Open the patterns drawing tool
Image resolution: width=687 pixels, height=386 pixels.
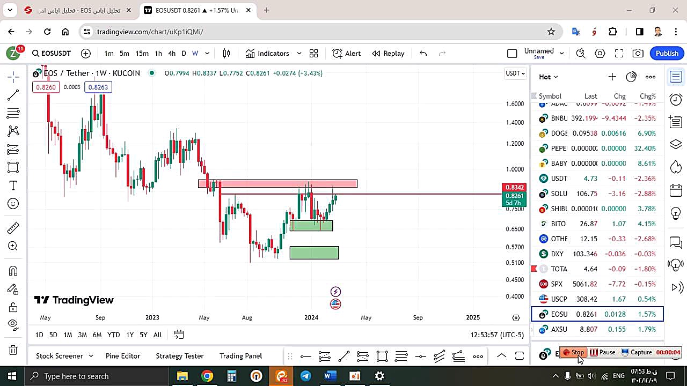(13, 131)
